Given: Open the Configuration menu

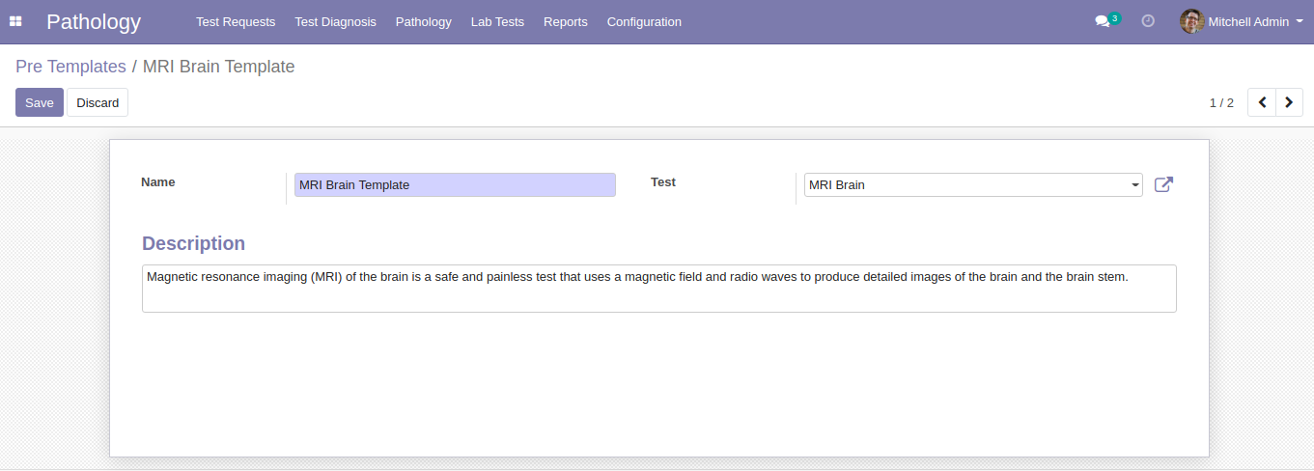Looking at the screenshot, I should click(644, 21).
